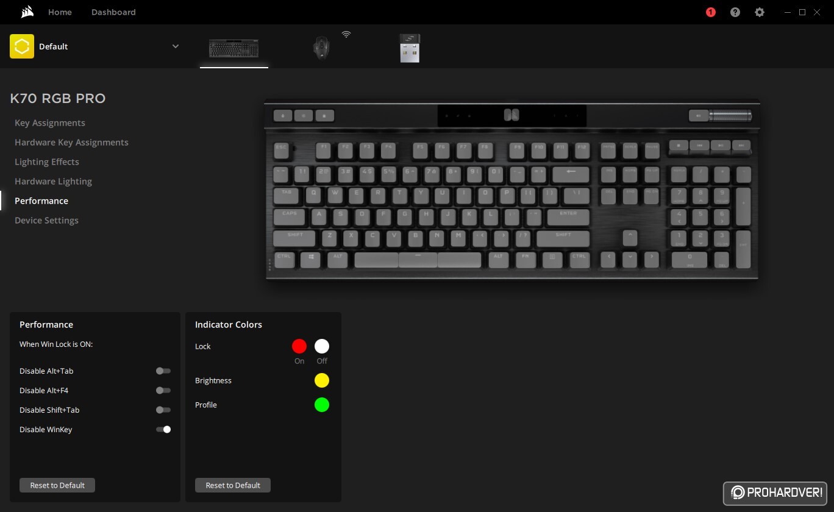The height and width of the screenshot is (512, 834).
Task: Click the TAB key on the keyboard image
Action: tap(287, 195)
